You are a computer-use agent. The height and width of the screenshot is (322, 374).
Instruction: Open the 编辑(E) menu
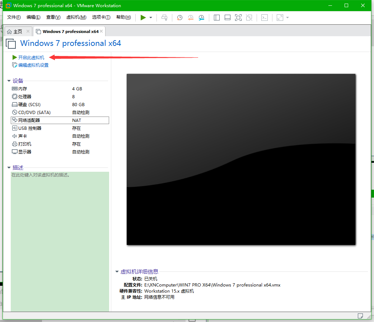tap(33, 17)
